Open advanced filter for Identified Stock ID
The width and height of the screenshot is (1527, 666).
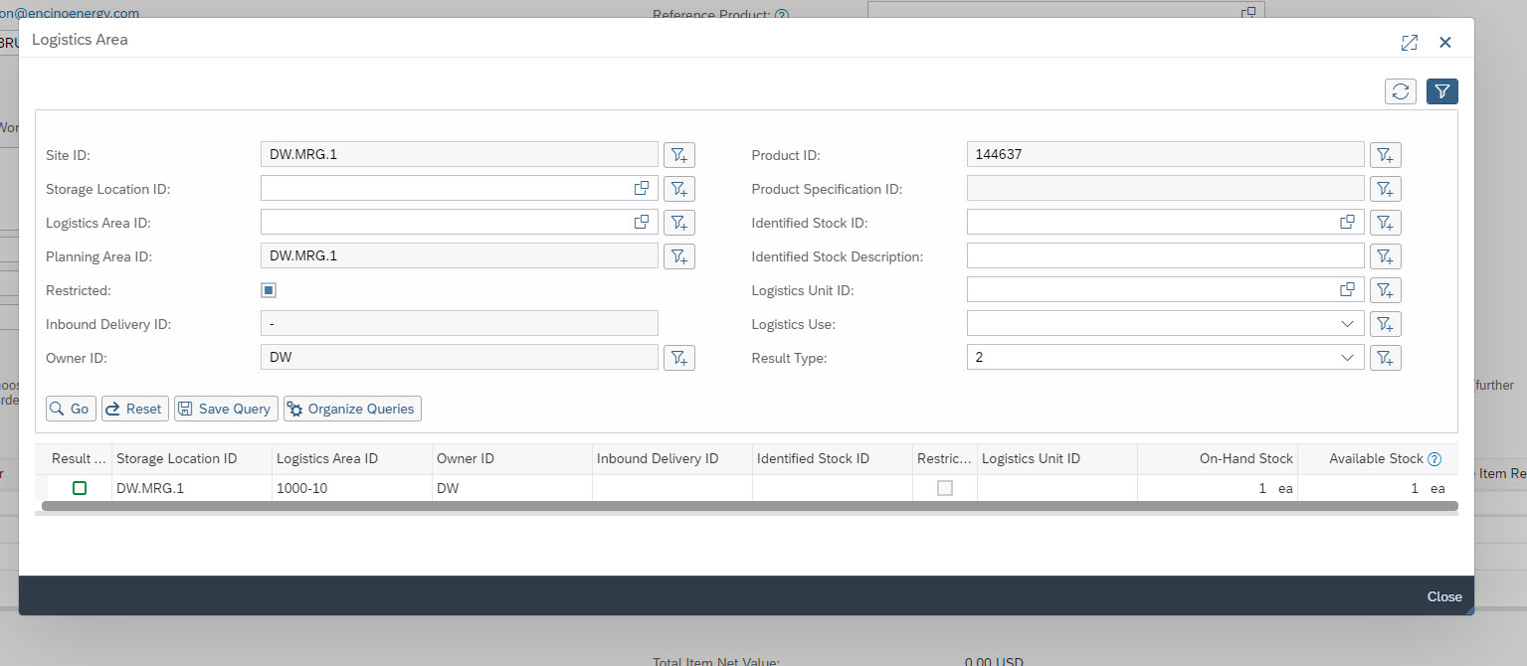point(1386,223)
